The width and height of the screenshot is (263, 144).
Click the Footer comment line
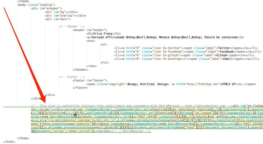[72, 77]
